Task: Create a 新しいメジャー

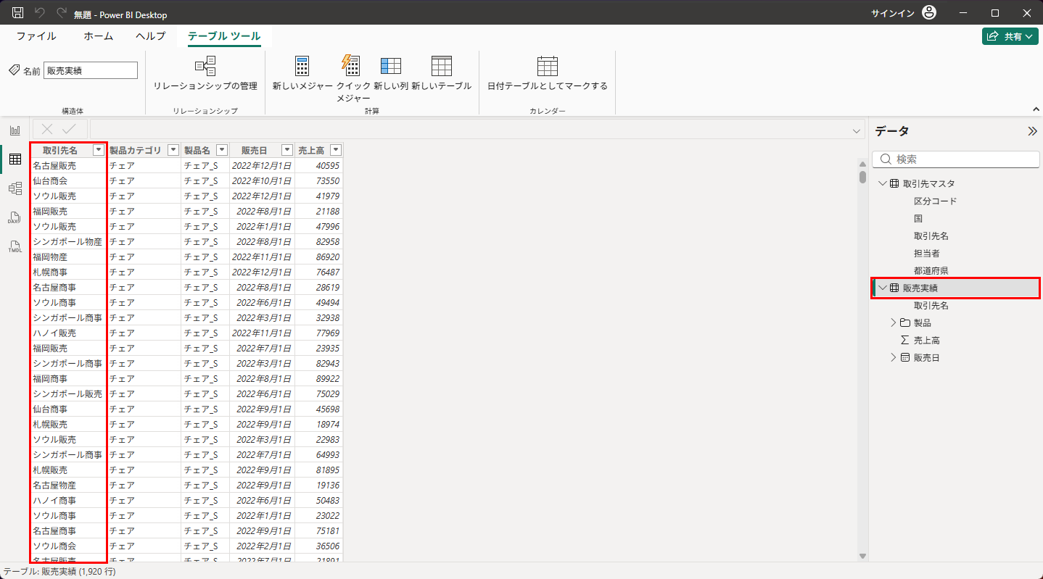Action: tap(302, 73)
